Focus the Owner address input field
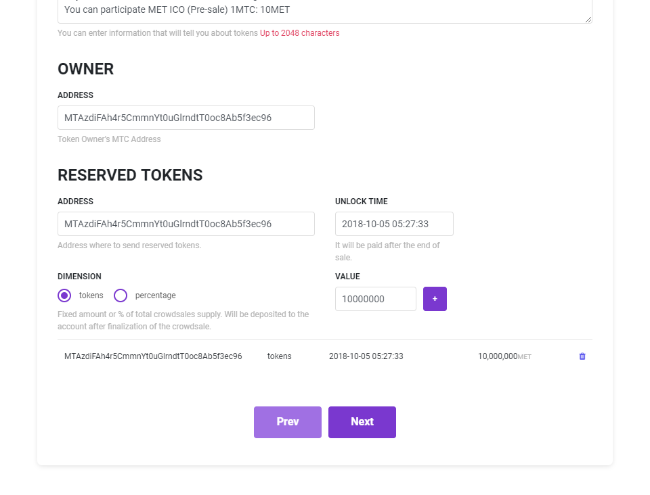Image resolution: width=650 pixels, height=495 pixels. click(186, 118)
